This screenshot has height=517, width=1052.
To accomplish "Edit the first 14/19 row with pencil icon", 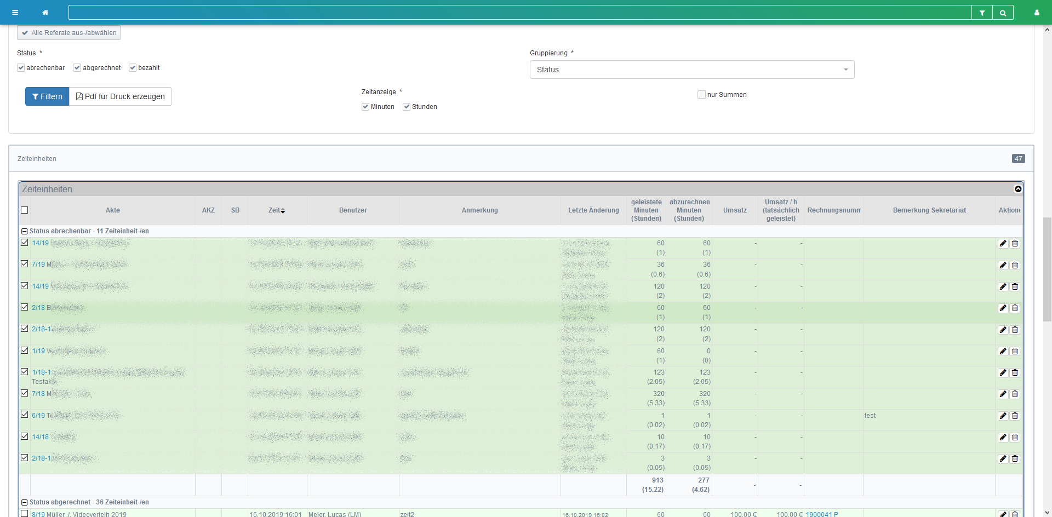I will coord(1003,244).
